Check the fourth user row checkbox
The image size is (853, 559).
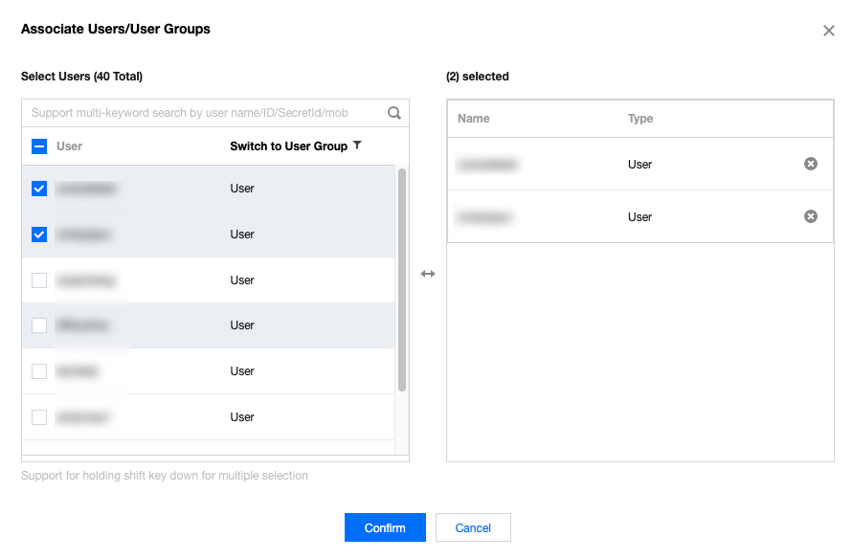pos(39,325)
